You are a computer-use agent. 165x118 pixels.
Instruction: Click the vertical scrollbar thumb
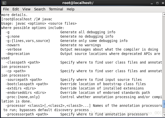[164, 104]
